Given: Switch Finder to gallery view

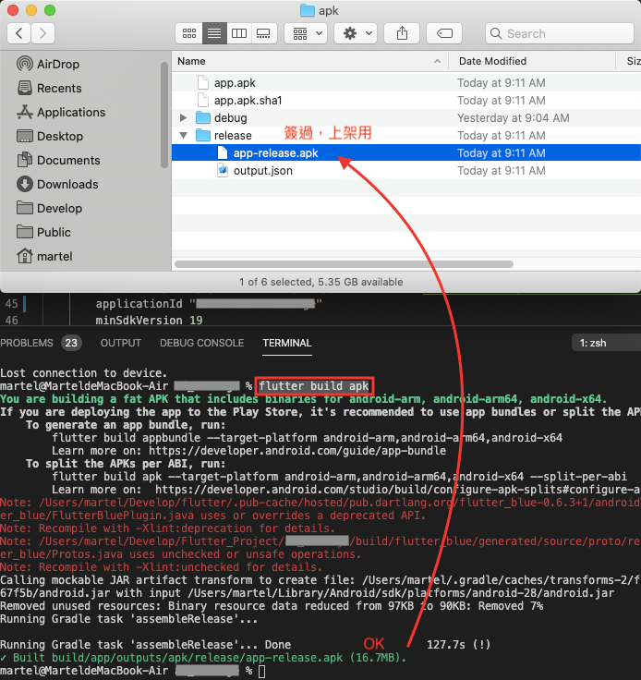Looking at the screenshot, I should click(263, 33).
